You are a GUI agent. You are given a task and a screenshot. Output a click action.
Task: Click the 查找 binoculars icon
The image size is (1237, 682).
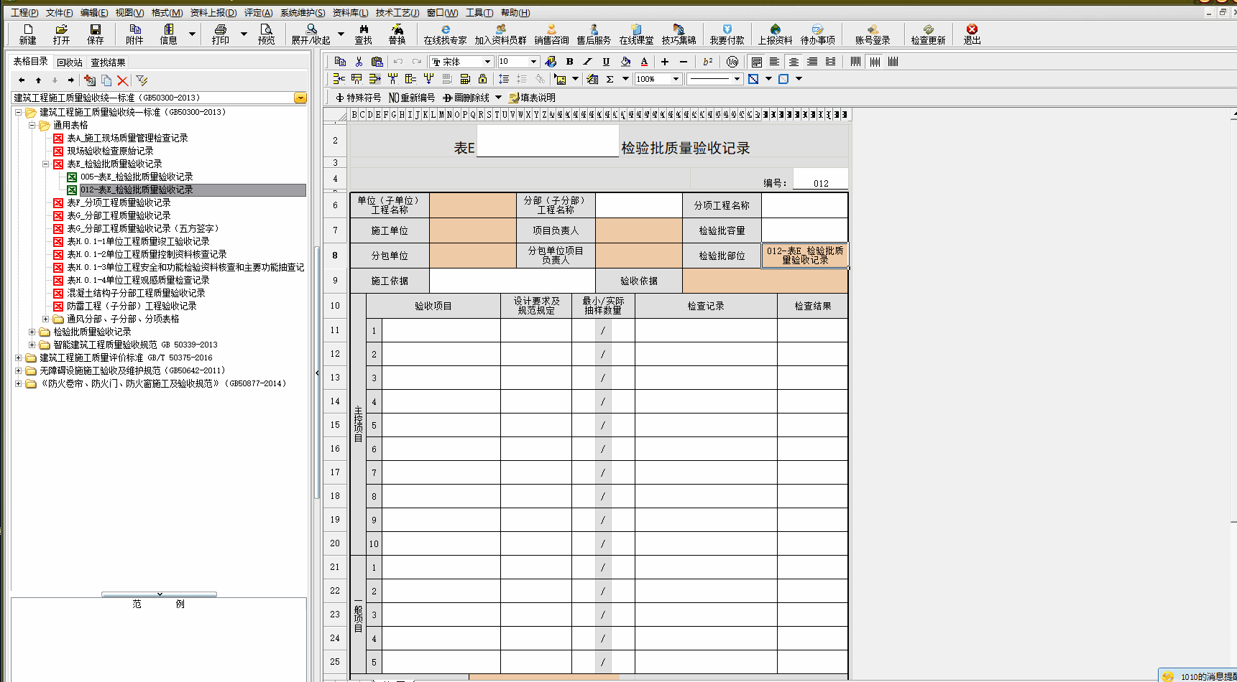click(364, 34)
